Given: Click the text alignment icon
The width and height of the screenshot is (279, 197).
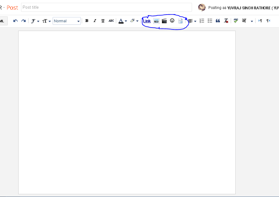Looking at the screenshot, I should 190,21.
